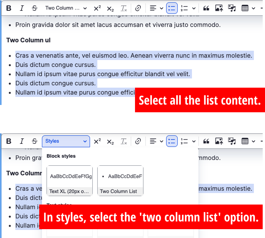Expand alignment options arrow in lower toolbar
Screen dimensions: 265x238
[x=162, y=141]
